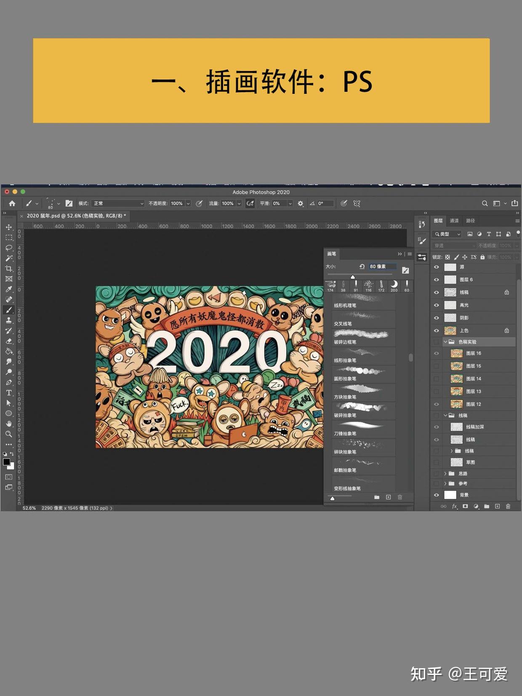The image size is (522, 696).
Task: Select the Zoom tool
Action: point(9,434)
